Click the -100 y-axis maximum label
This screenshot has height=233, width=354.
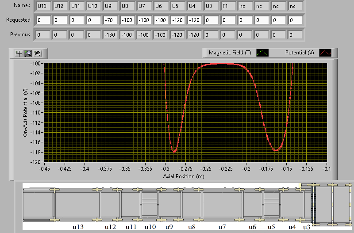[35, 64]
